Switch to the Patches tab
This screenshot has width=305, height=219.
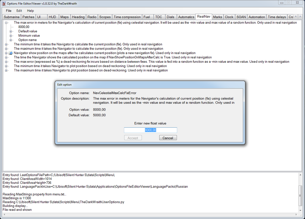pyautogui.click(x=28, y=17)
